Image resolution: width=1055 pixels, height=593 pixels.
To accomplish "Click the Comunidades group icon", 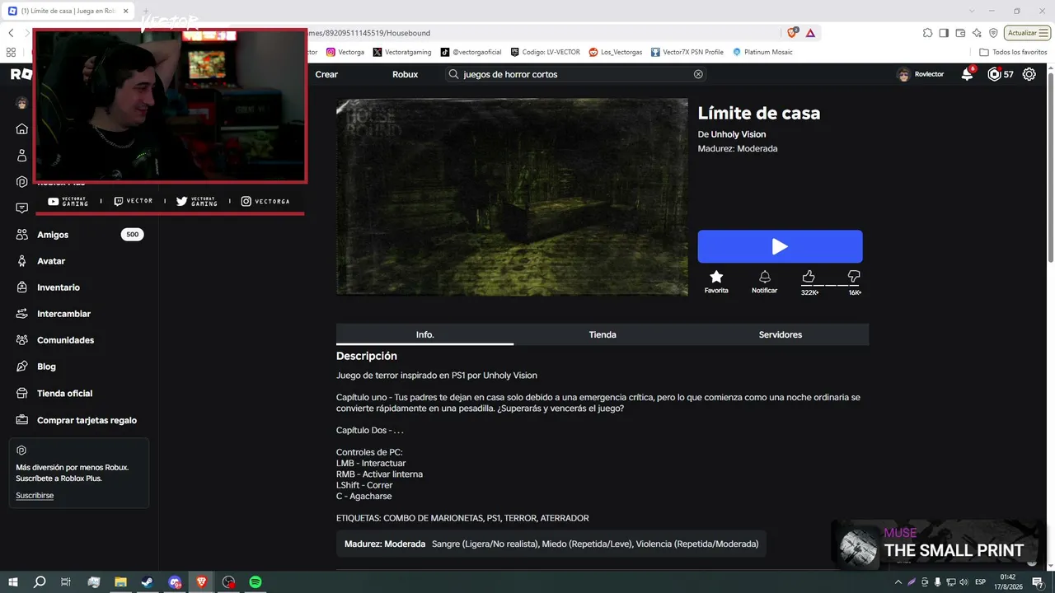I will [x=22, y=340].
